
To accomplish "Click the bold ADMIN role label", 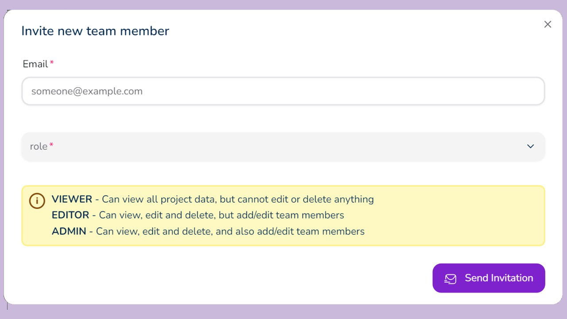I will 69,231.
